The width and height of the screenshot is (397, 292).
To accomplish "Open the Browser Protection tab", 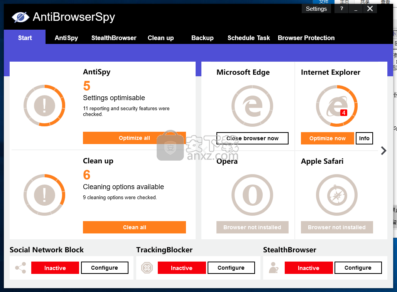I will click(x=306, y=38).
